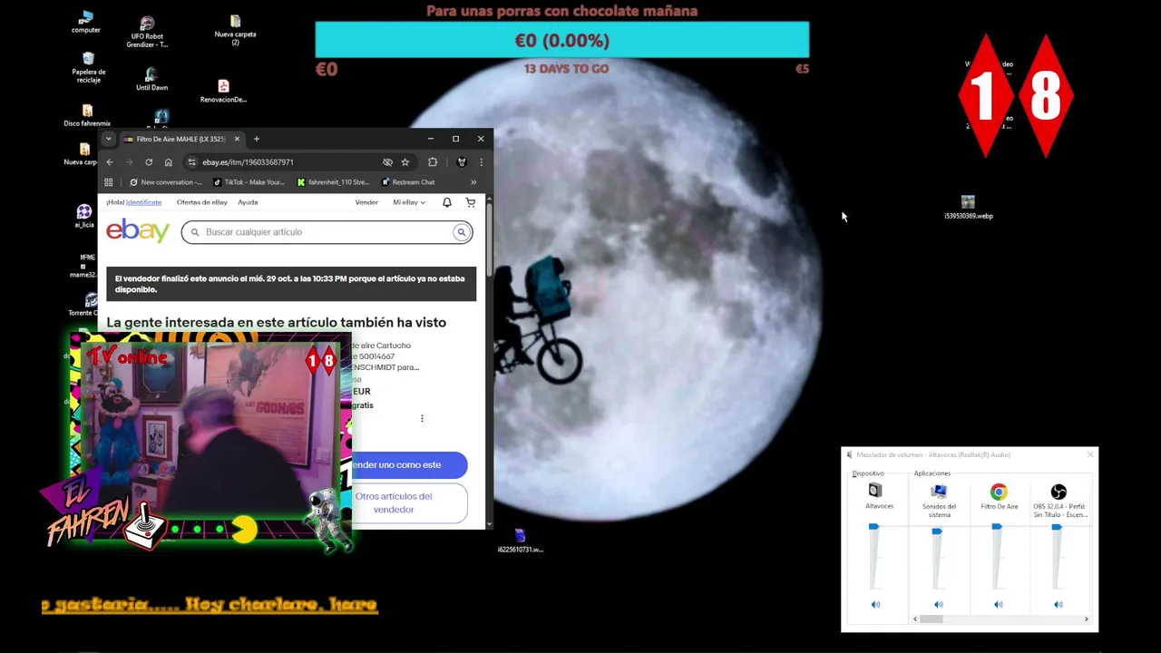Open the Papelera de reciclaje icon
The height and width of the screenshot is (653, 1161).
tap(88, 67)
